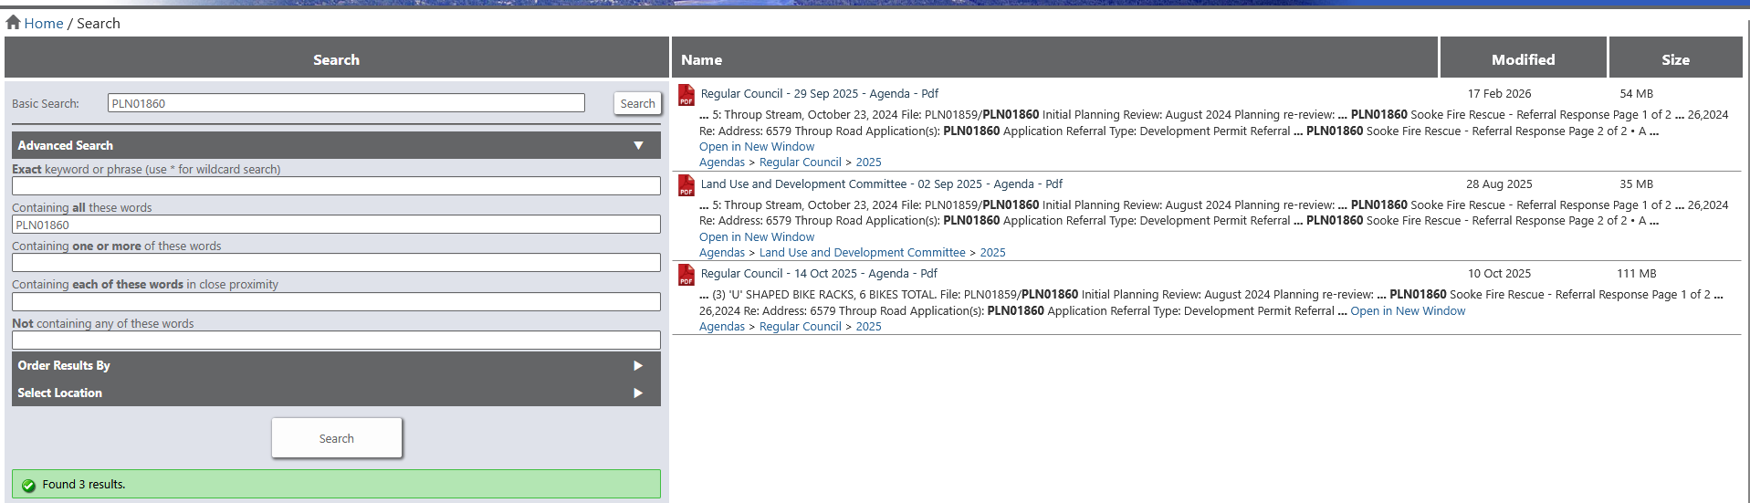Expand the Order Results By section
The height and width of the screenshot is (503, 1750).
[336, 365]
